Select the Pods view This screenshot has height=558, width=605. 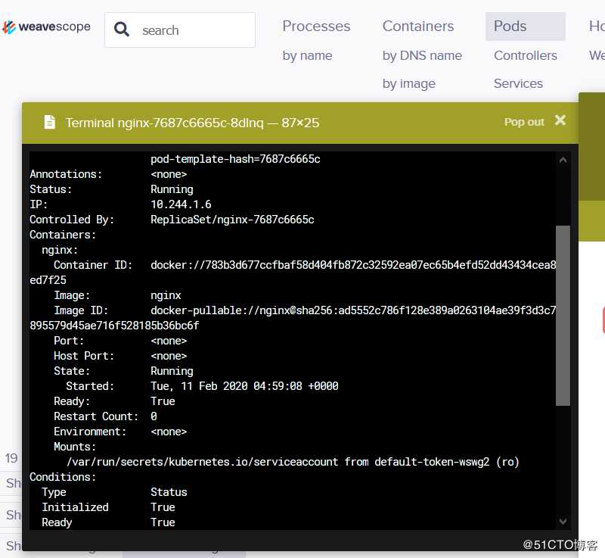526,26
